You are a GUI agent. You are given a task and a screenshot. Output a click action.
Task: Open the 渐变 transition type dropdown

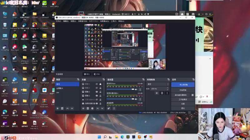point(157,84)
